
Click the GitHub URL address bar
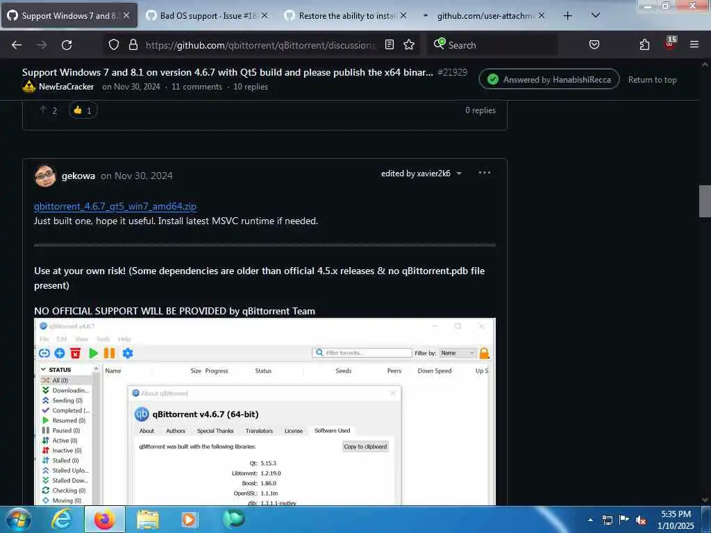click(x=261, y=45)
